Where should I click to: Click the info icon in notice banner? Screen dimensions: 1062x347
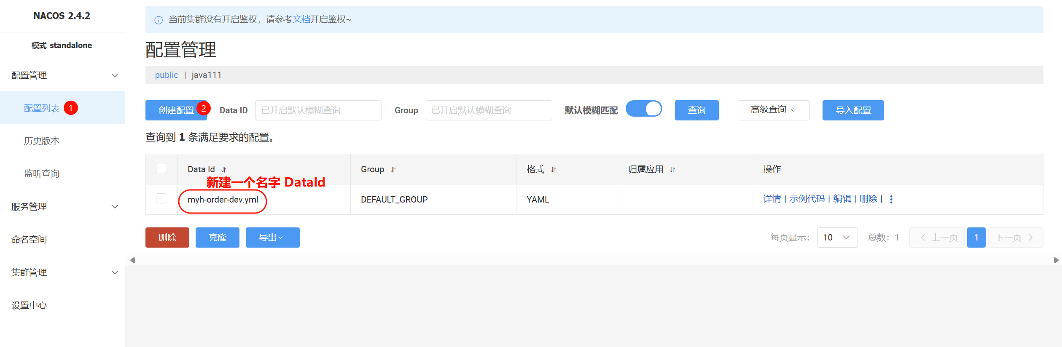click(159, 20)
